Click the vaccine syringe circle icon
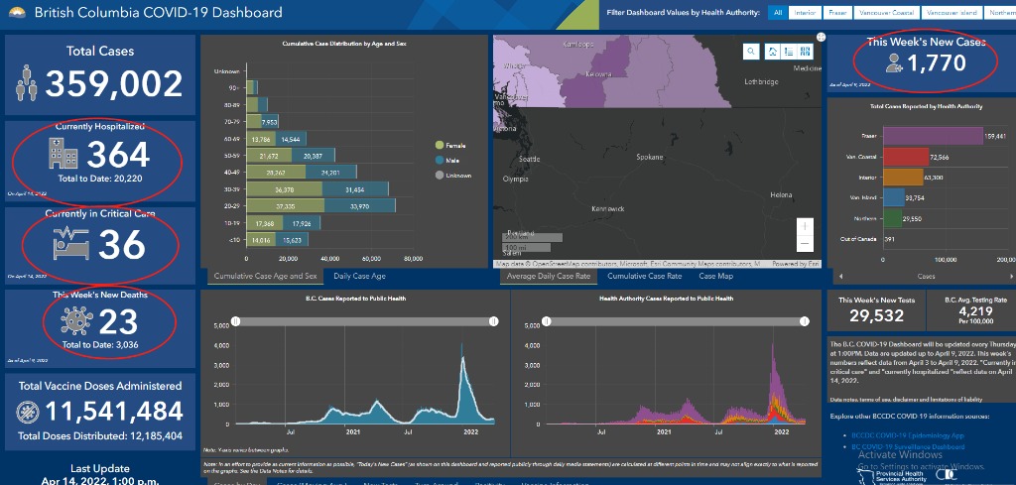Screen dimensions: 1016x485 click(x=27, y=412)
